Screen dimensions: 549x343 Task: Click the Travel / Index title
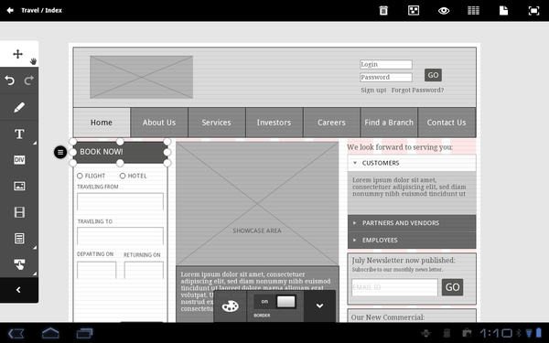[41, 10]
